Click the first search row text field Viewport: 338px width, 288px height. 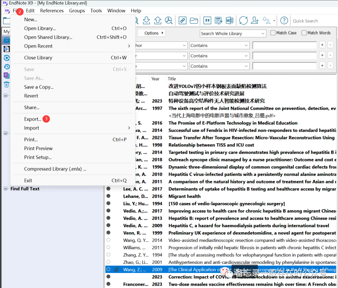[284, 45]
